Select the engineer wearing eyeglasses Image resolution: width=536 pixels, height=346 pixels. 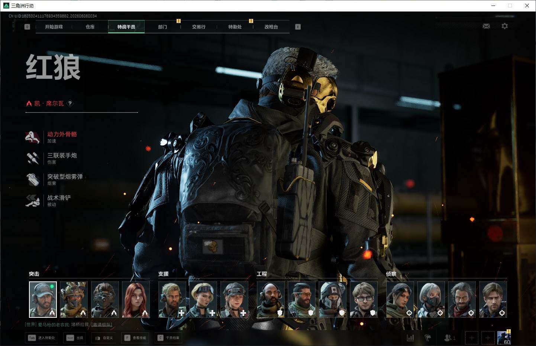tap(364, 300)
